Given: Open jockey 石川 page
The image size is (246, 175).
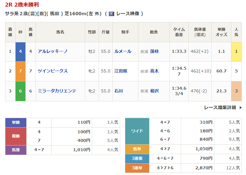Looking at the screenshot, I should click(119, 91).
